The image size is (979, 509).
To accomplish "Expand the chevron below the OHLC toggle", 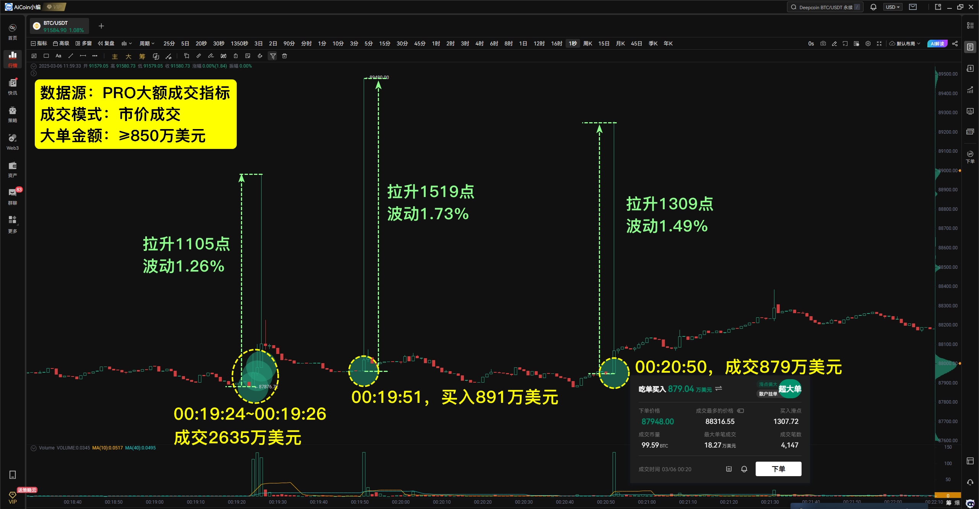I will pos(34,73).
